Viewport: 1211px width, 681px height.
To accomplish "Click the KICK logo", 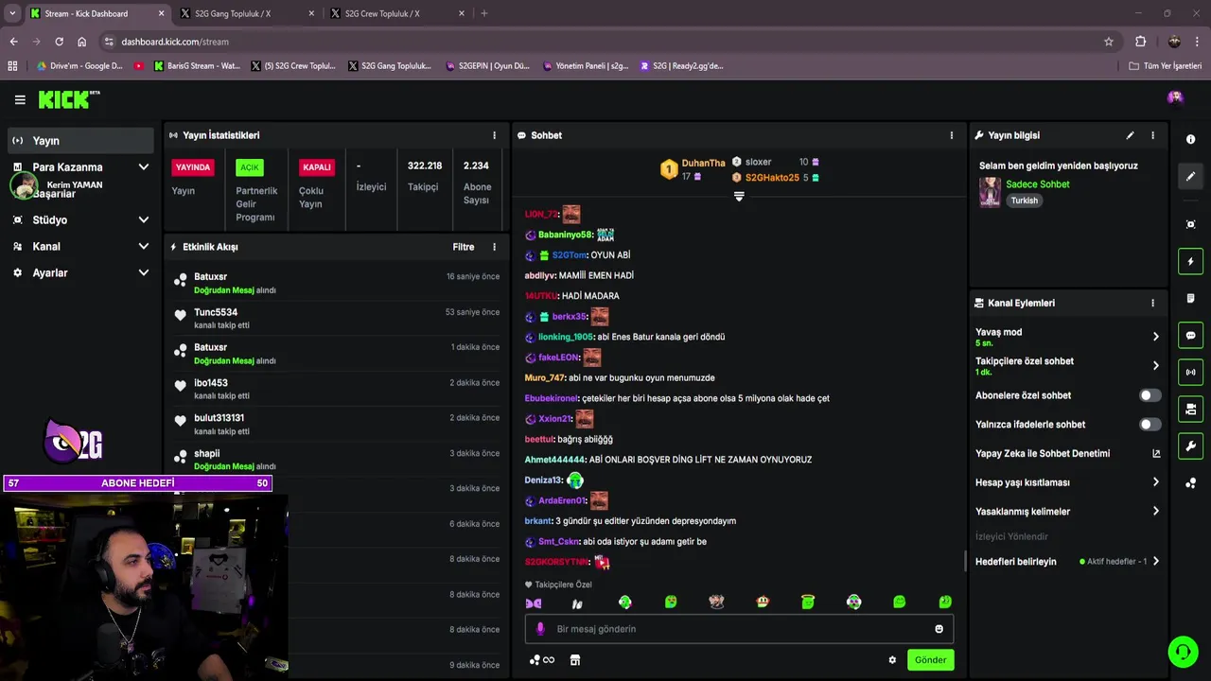I will click(x=68, y=99).
